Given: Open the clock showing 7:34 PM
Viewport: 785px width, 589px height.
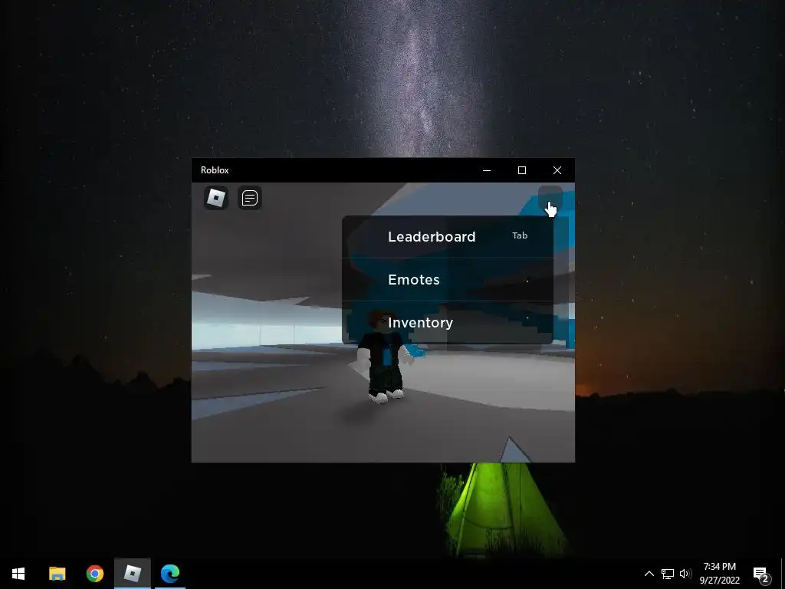Looking at the screenshot, I should click(x=719, y=574).
